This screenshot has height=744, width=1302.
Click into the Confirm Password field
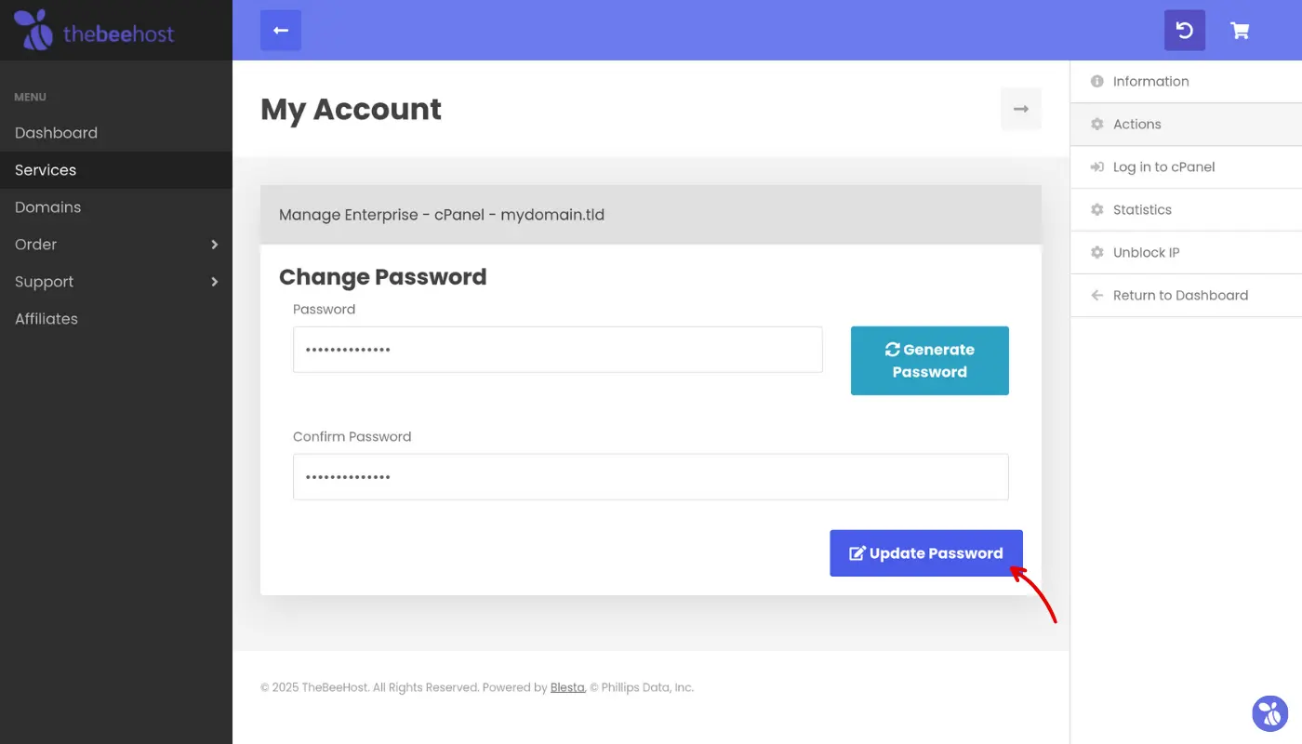(650, 477)
